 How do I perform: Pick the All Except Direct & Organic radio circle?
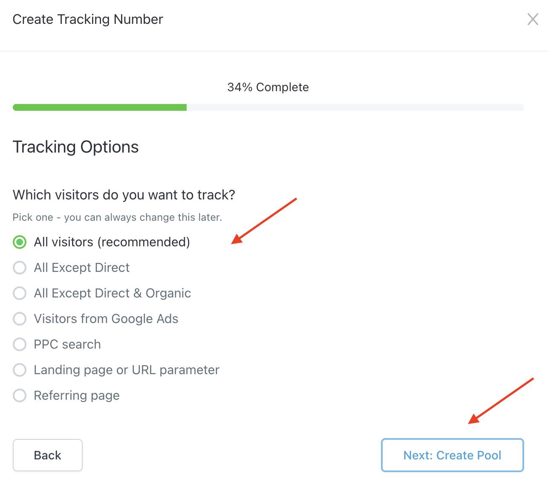[20, 293]
